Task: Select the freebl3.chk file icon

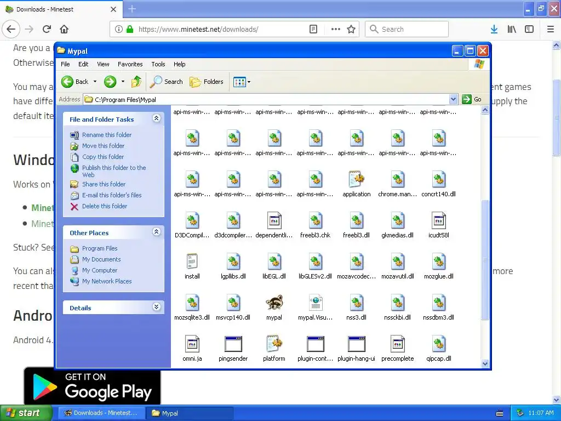Action: [x=316, y=220]
